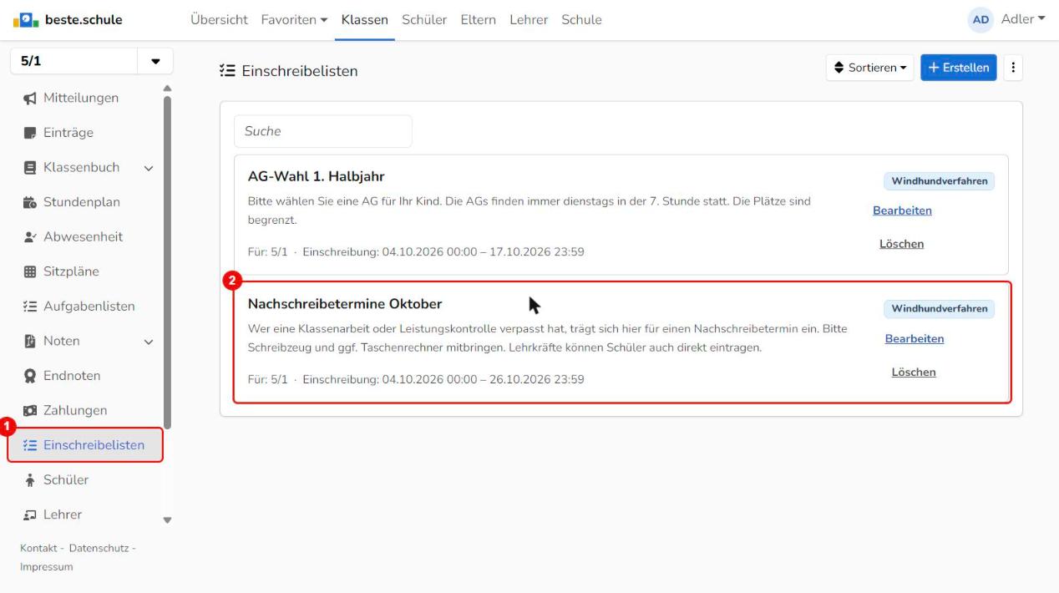Click Windhundverfahren badge on AG-Wahl entry
Viewport: 1059px width, 593px height.
(x=939, y=181)
